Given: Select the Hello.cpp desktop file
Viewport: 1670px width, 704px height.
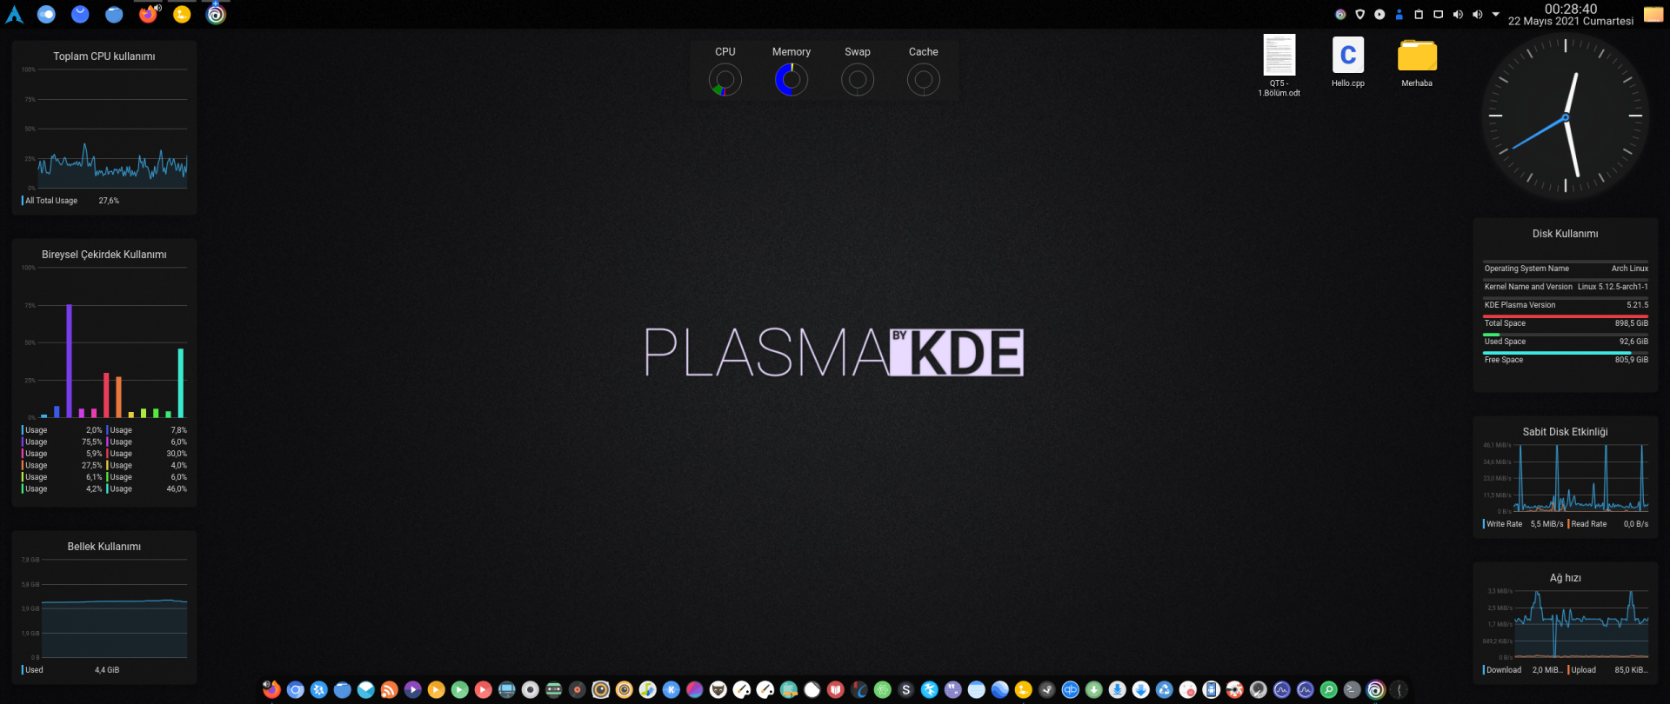Looking at the screenshot, I should click(x=1348, y=61).
